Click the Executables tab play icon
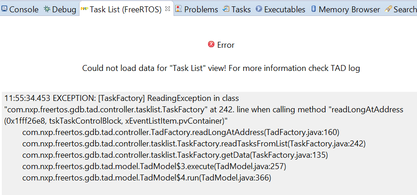The image size is (417, 195). click(259, 9)
